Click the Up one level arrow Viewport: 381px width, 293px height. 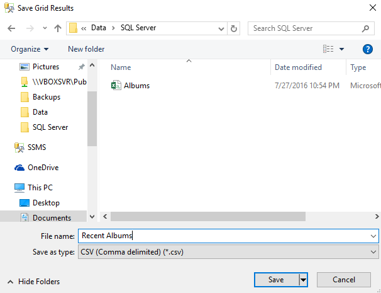click(x=58, y=28)
